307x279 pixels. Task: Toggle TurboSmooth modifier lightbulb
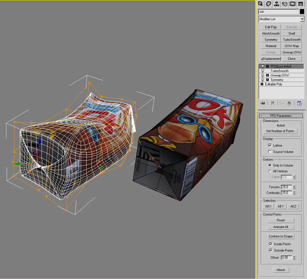(262, 71)
